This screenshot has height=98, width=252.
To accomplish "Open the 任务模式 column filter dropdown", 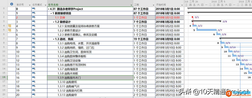I will pyautogui.click(x=45, y=5).
